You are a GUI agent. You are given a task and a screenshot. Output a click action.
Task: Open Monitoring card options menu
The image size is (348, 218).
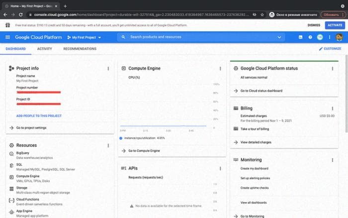point(332,160)
